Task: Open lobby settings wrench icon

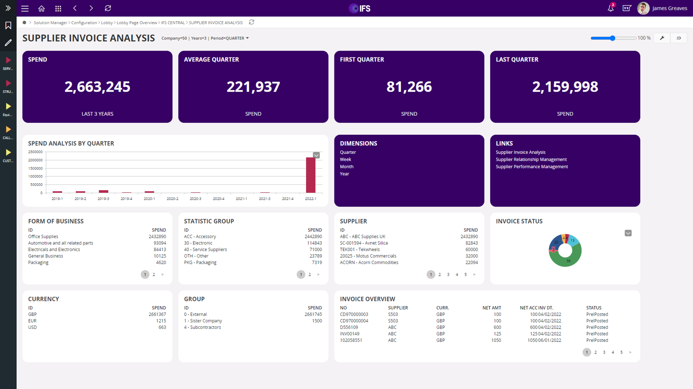Action: pos(662,38)
